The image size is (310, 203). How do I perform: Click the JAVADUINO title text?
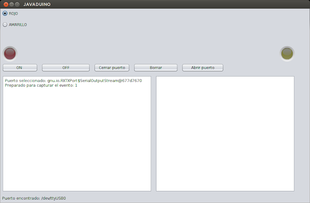[x=37, y=4]
